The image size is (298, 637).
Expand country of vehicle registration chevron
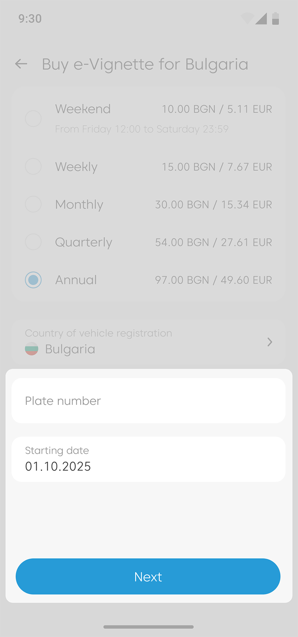click(x=270, y=342)
